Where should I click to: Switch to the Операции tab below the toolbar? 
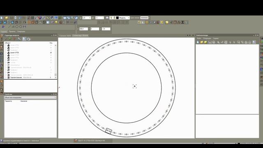point(21,32)
